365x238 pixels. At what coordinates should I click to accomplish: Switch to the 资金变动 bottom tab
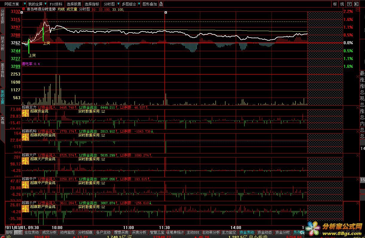tap(247, 232)
